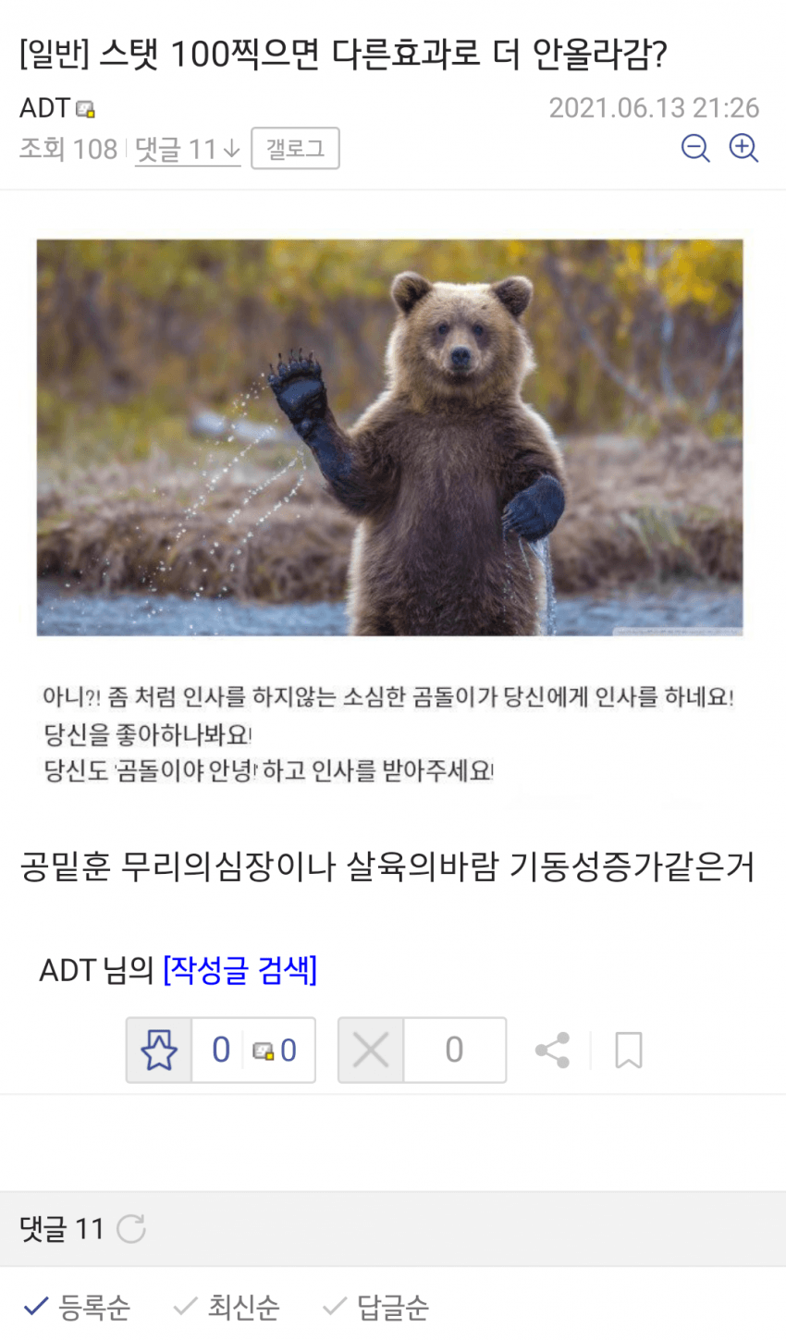The image size is (786, 1340).
Task: Share post via share icon
Action: [x=552, y=1051]
